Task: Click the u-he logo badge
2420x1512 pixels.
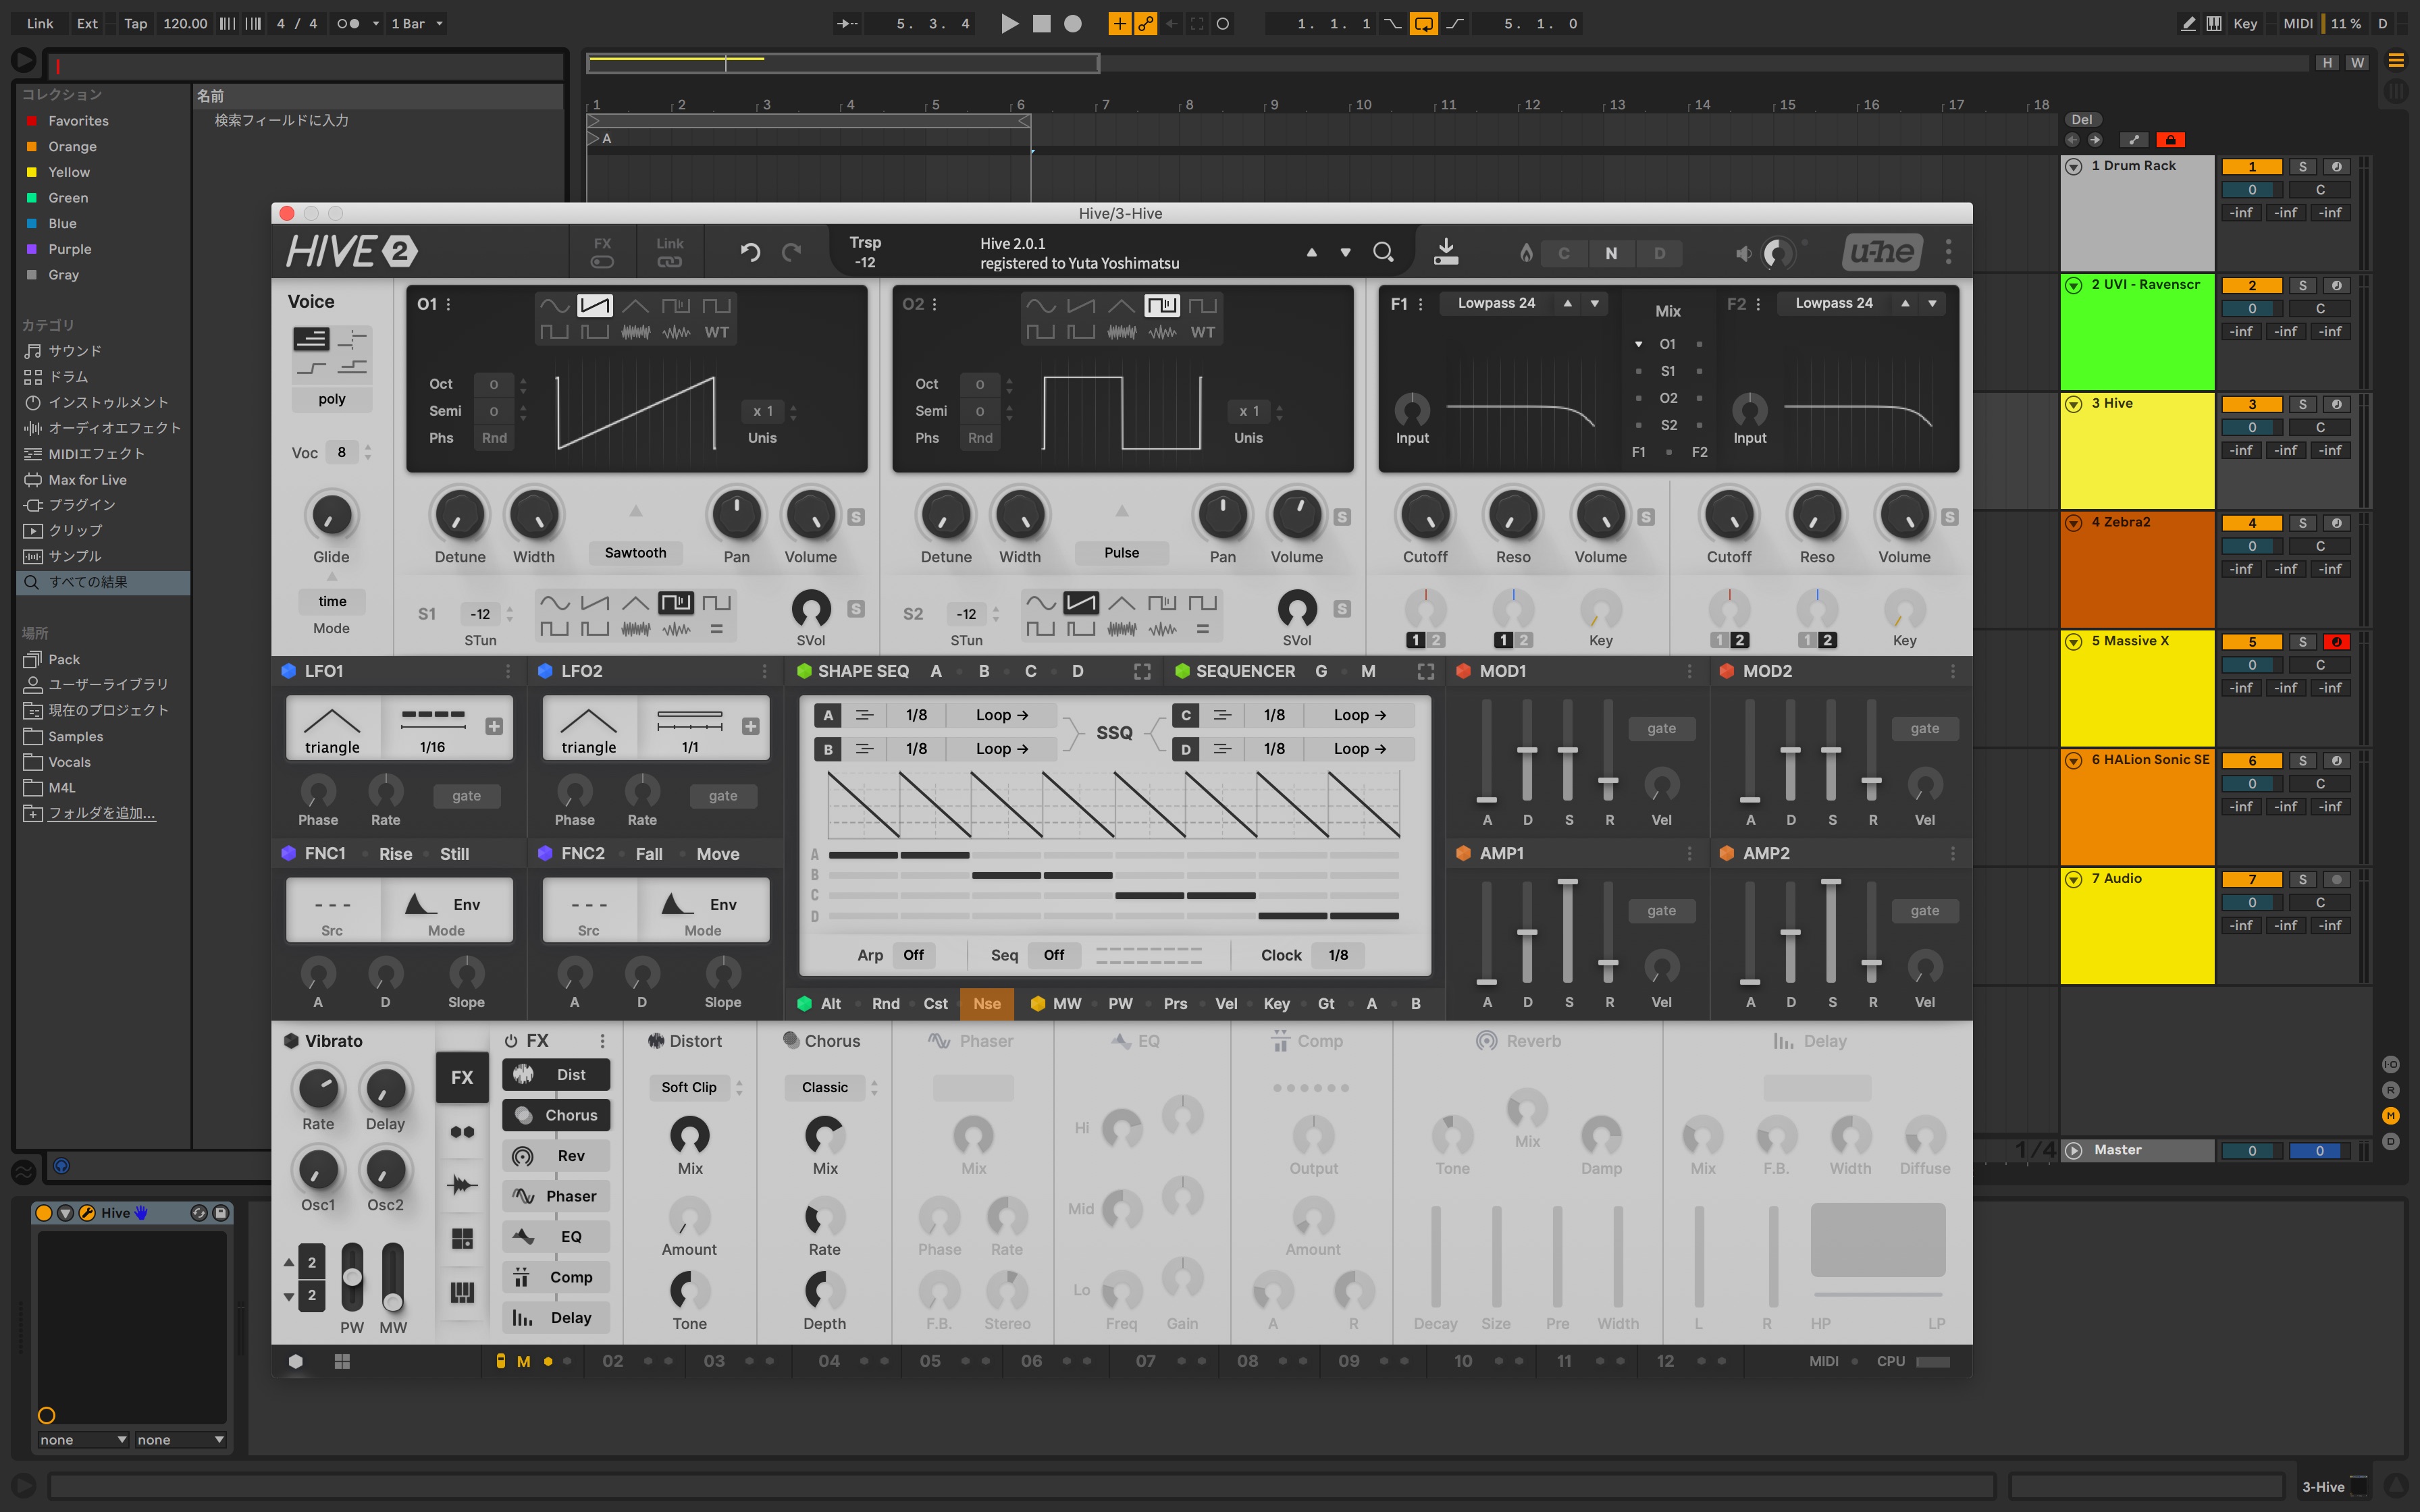Action: click(1883, 252)
